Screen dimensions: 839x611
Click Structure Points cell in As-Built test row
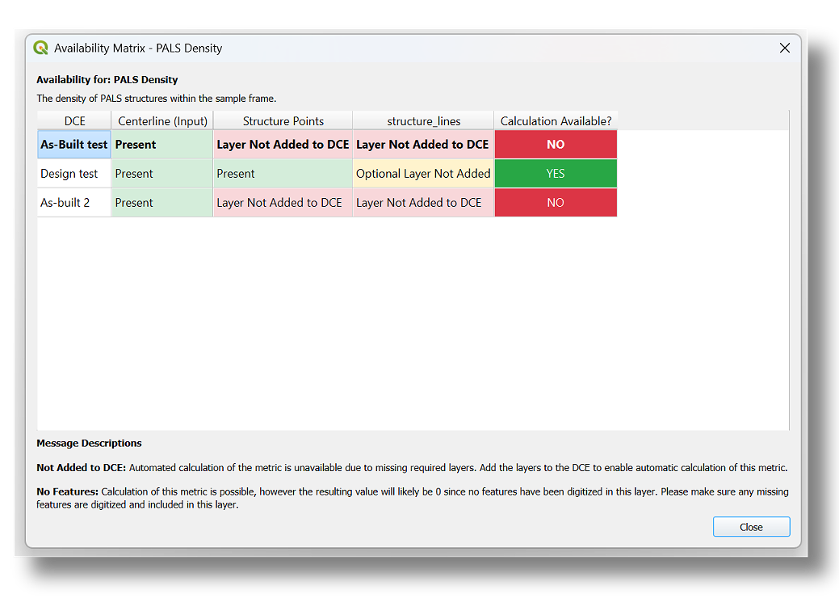(x=283, y=145)
